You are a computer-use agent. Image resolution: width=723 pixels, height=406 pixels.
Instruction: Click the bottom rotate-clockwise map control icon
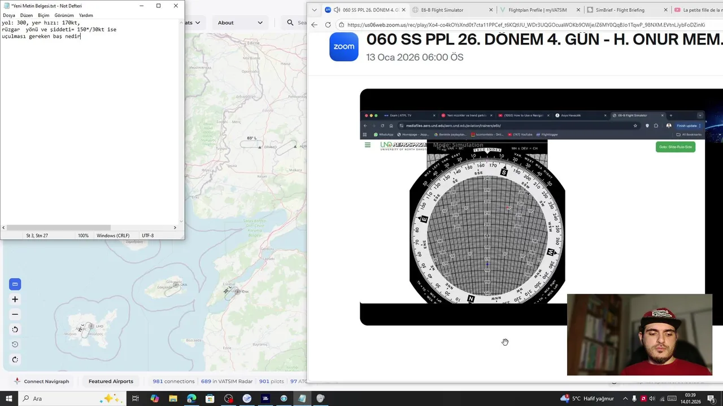click(15, 360)
